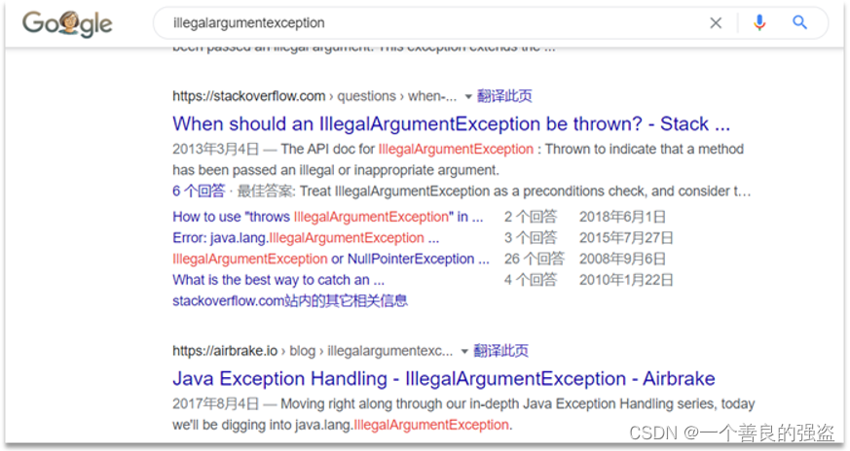The image size is (850, 451).
Task: Click the date 2015年7月27日
Action: click(626, 238)
